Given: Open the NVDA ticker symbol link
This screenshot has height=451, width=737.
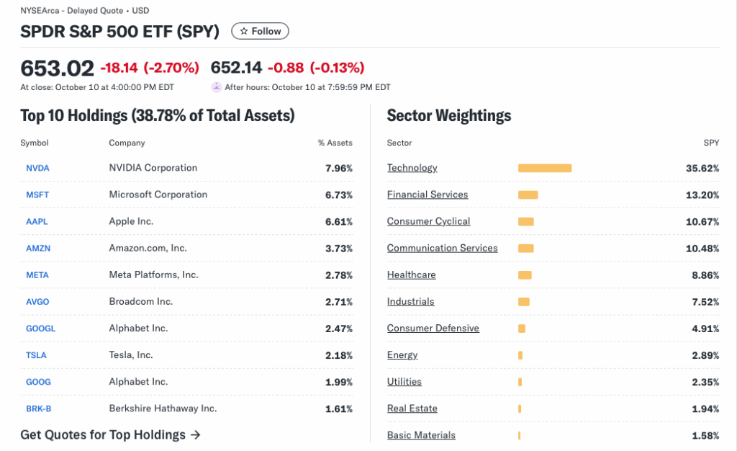Looking at the screenshot, I should [37, 168].
